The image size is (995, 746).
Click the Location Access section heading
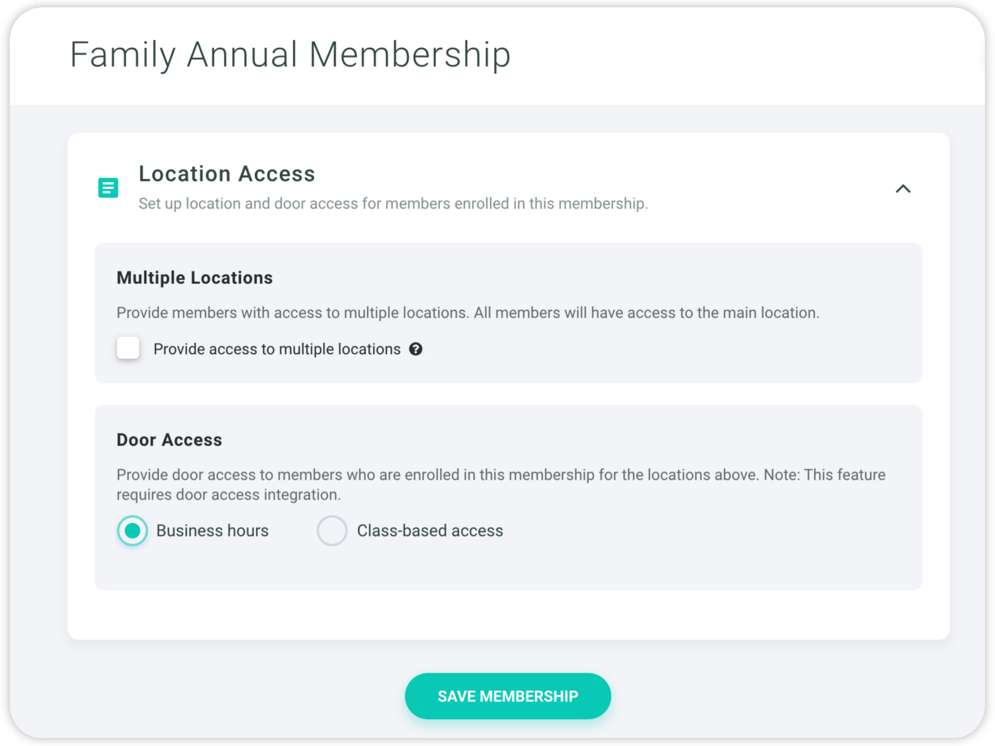pyautogui.click(x=227, y=174)
